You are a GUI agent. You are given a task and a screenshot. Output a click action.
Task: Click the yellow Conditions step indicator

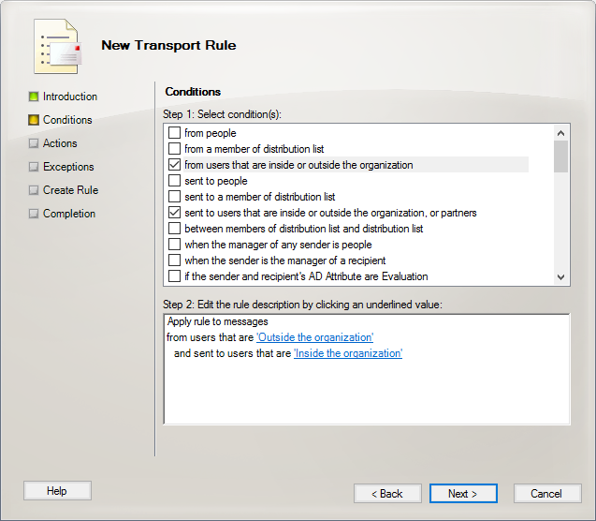34,120
